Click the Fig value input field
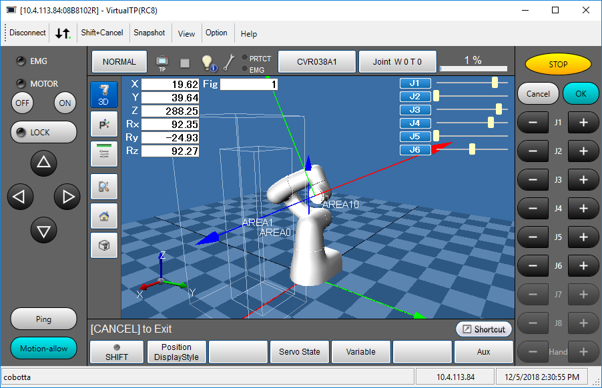The image size is (602, 388). coord(249,84)
